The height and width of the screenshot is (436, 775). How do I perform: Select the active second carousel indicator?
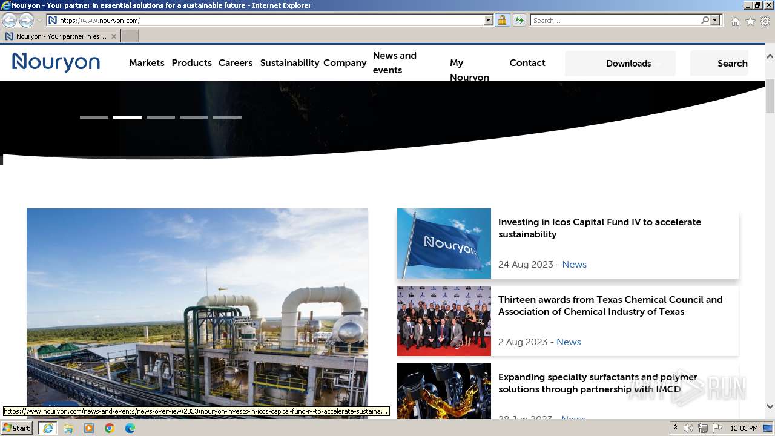(x=127, y=117)
